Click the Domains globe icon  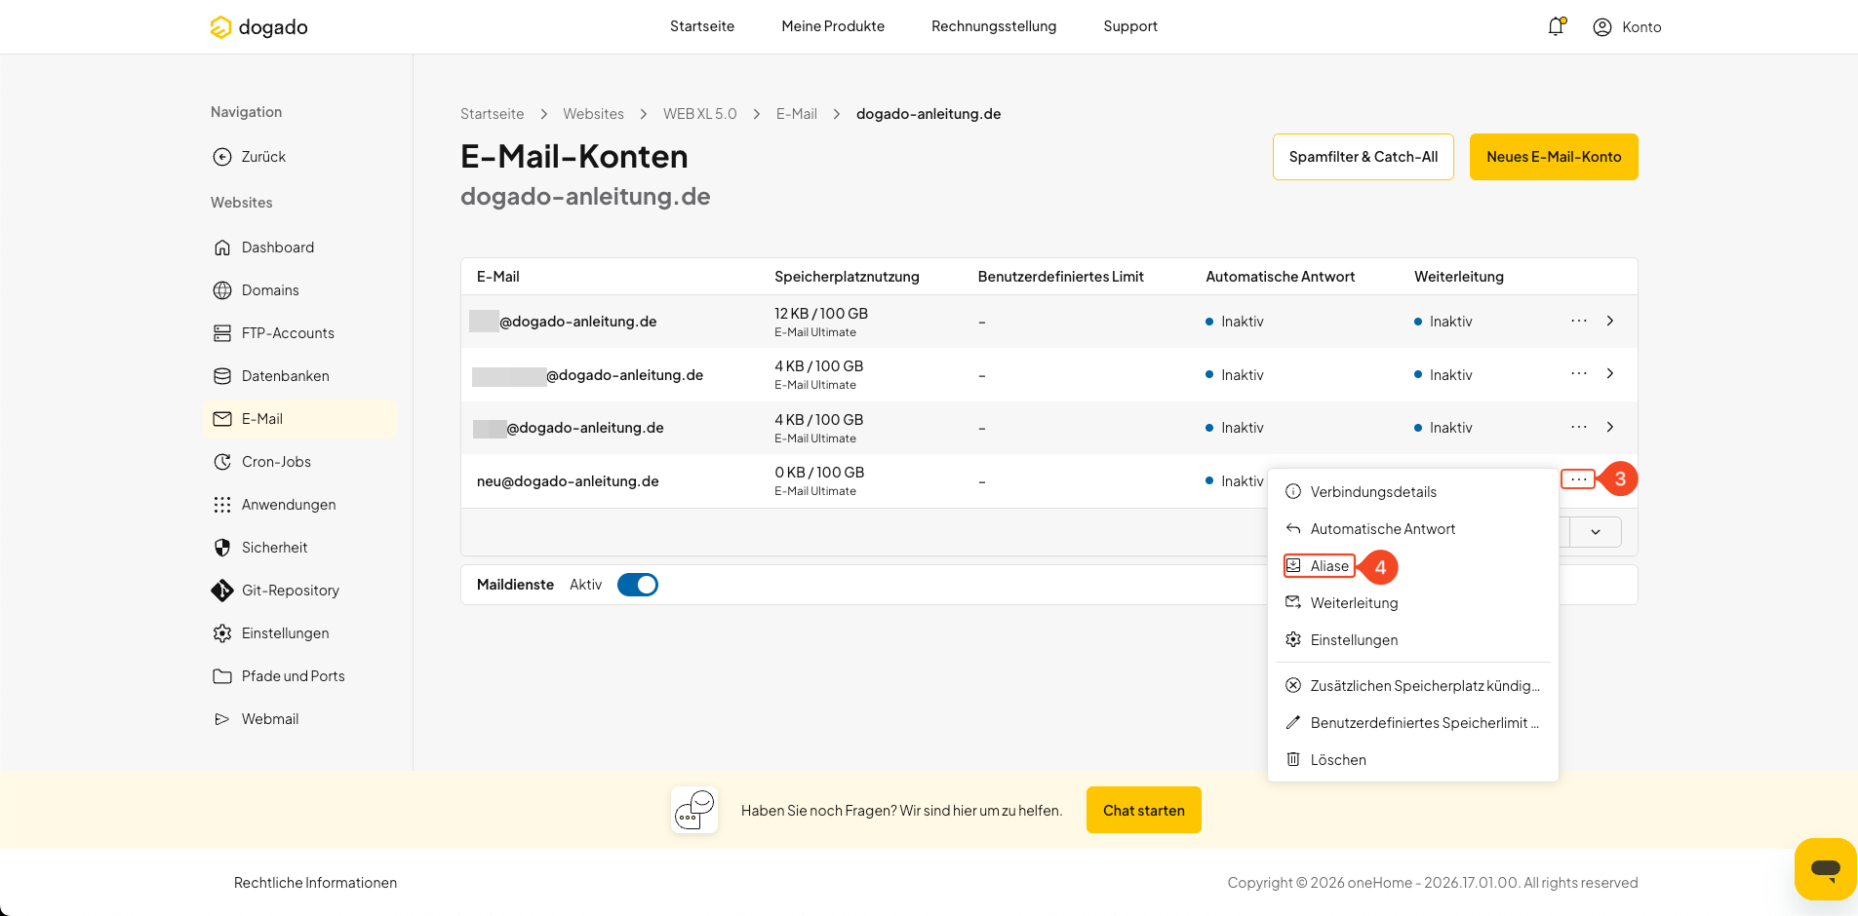tap(222, 290)
